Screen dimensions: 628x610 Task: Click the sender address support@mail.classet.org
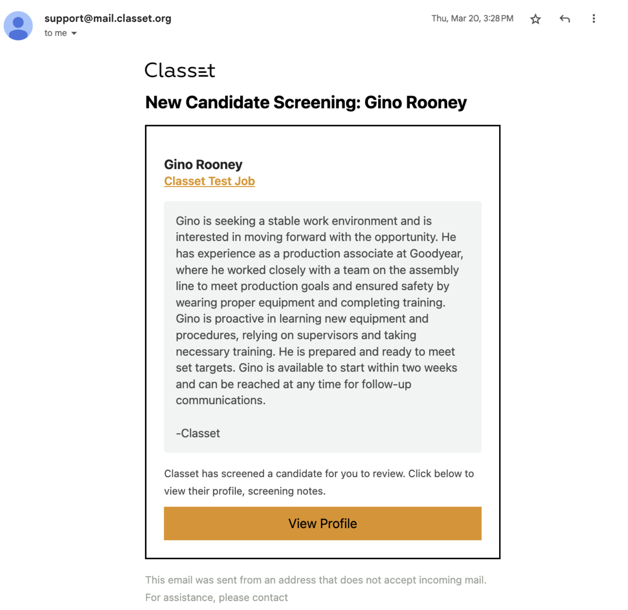click(x=108, y=19)
